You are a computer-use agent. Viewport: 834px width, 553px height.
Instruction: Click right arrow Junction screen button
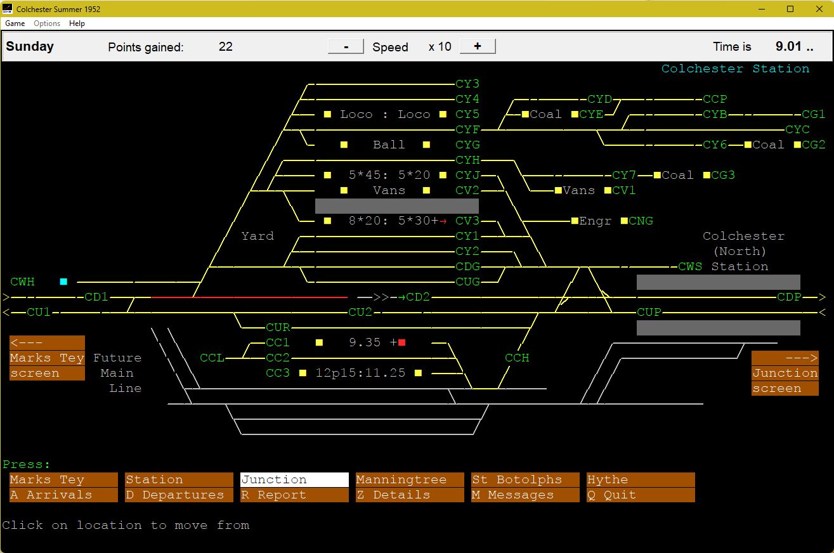785,373
